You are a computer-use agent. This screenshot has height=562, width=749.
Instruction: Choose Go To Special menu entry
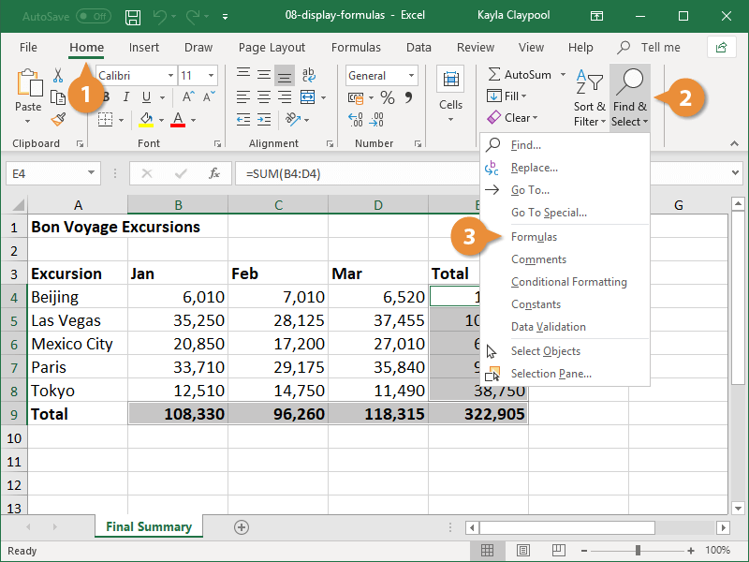(549, 213)
